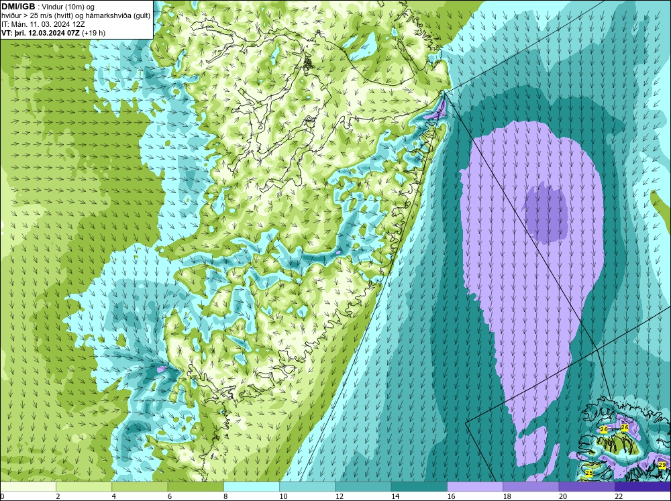The image size is (671, 501).
Task: Click the legend scale number 20
Action: 562,496
